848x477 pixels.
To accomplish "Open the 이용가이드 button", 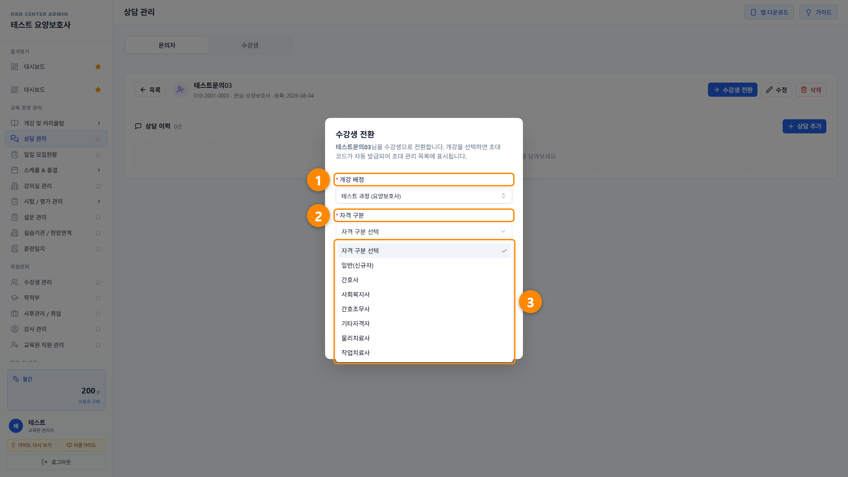I will (81, 445).
